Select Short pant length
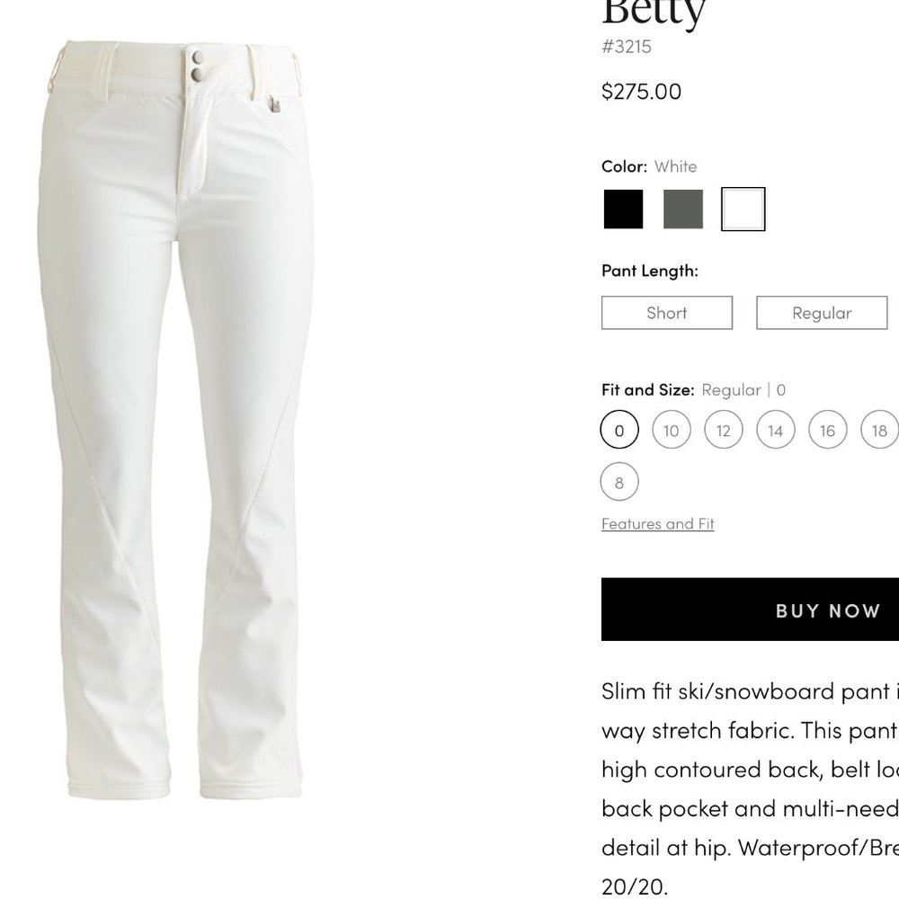This screenshot has height=899, width=899. [667, 313]
